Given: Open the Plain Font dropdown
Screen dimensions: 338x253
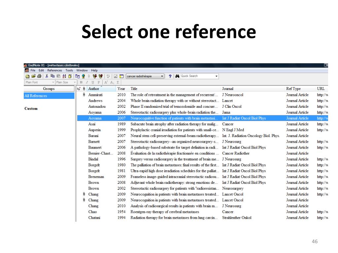Looking at the screenshot, I should pos(40,82).
